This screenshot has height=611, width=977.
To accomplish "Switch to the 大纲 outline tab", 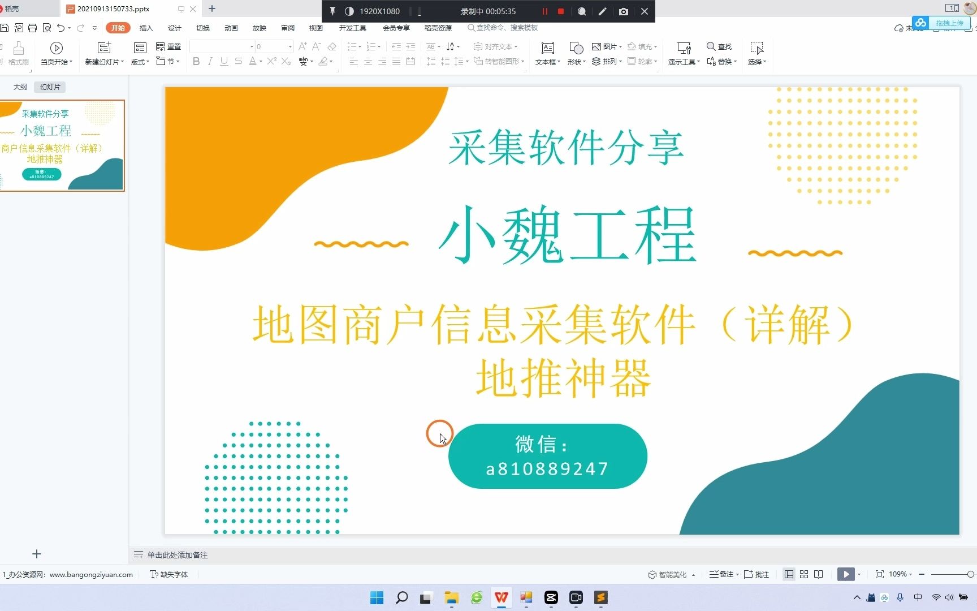I will click(x=20, y=87).
